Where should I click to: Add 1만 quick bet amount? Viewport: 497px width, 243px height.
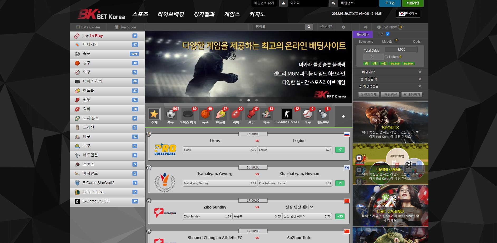pyautogui.click(x=366, y=64)
